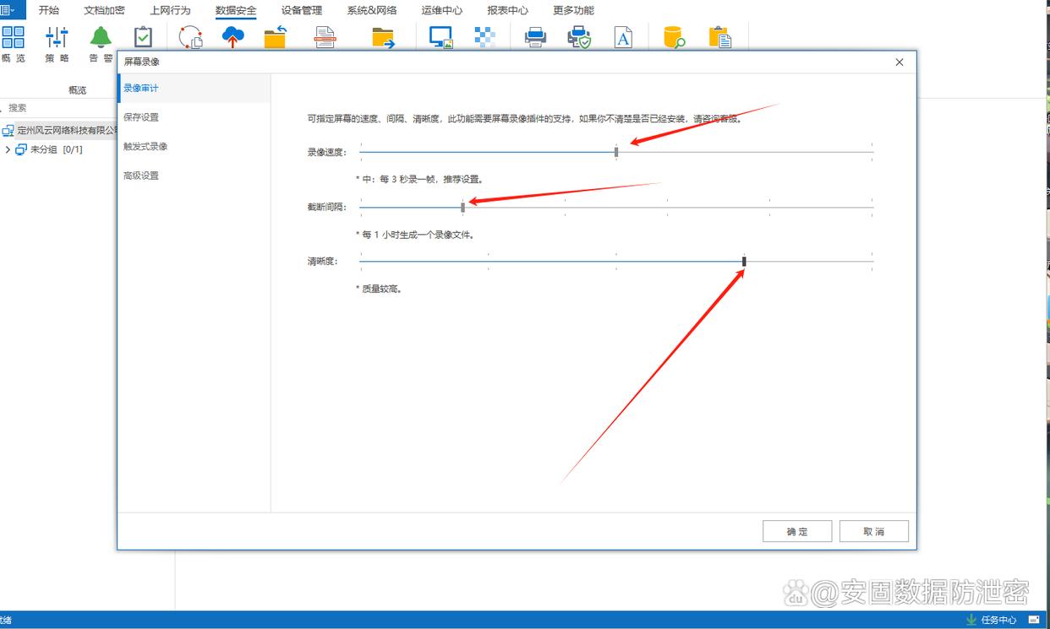The image size is (1050, 629).
Task: Close the 屏幕录像 dialog
Action: 900,62
